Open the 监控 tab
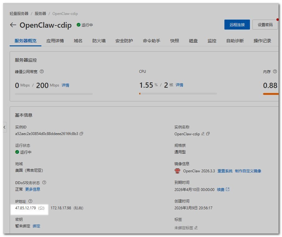Viewport: 282px width, 237px height. tap(212, 41)
